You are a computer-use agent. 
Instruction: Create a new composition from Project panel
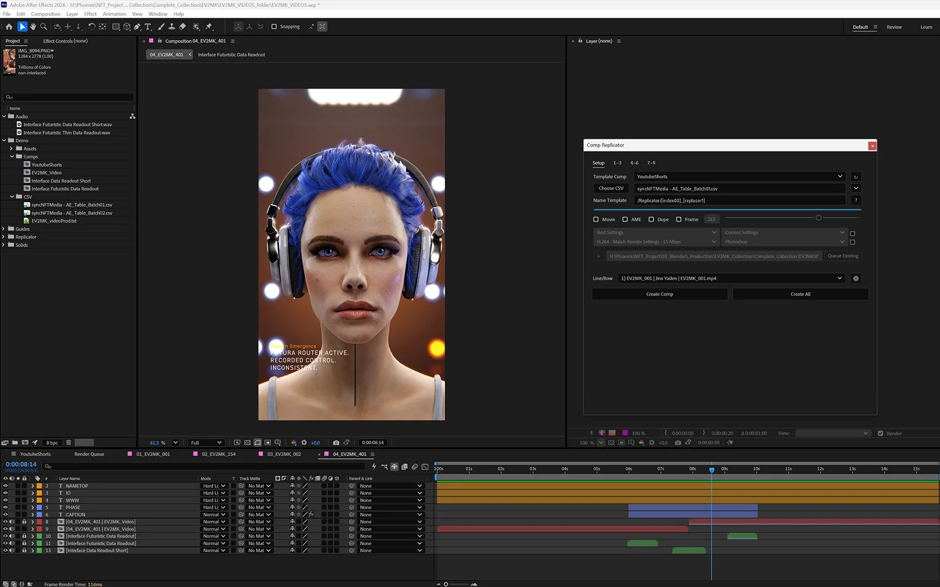[x=25, y=443]
